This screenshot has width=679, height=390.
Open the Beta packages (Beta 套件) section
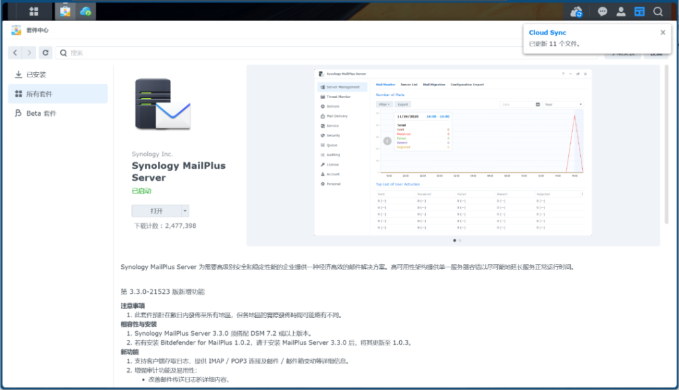point(58,113)
